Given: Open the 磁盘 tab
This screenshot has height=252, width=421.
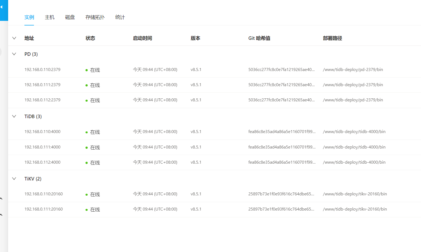Looking at the screenshot, I should click(70, 17).
